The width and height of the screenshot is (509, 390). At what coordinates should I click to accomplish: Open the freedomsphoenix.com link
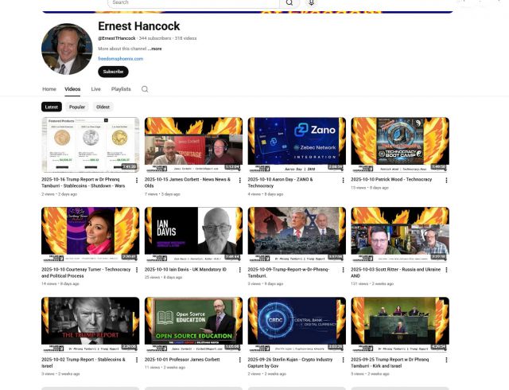click(120, 58)
